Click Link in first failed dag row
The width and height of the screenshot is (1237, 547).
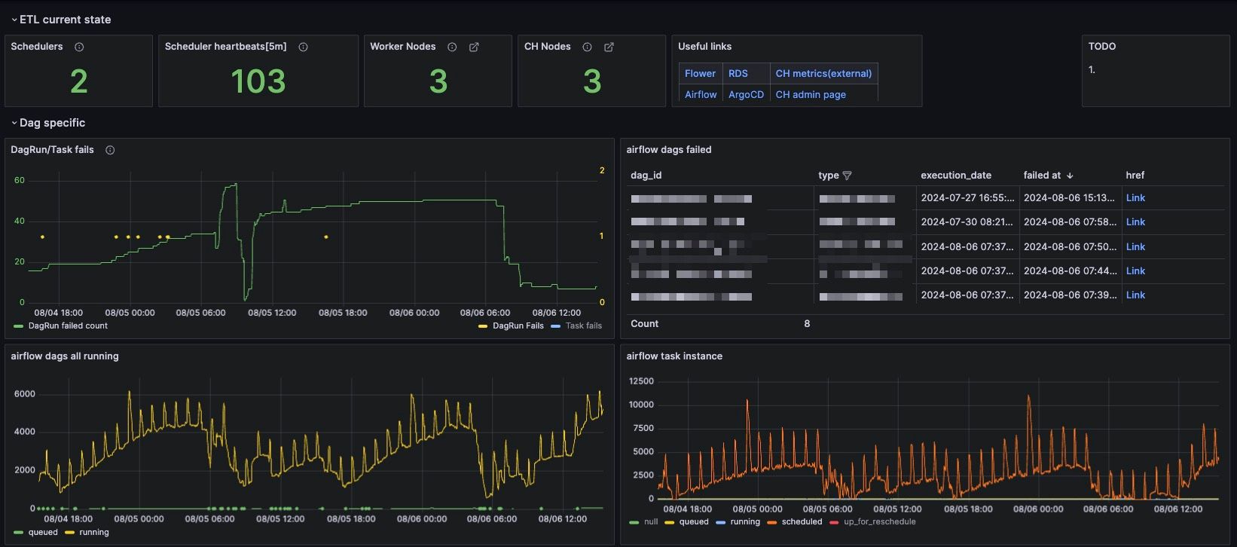point(1135,198)
